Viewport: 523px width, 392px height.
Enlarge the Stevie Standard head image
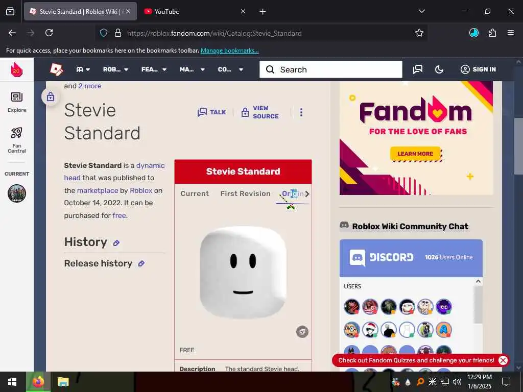tap(243, 273)
